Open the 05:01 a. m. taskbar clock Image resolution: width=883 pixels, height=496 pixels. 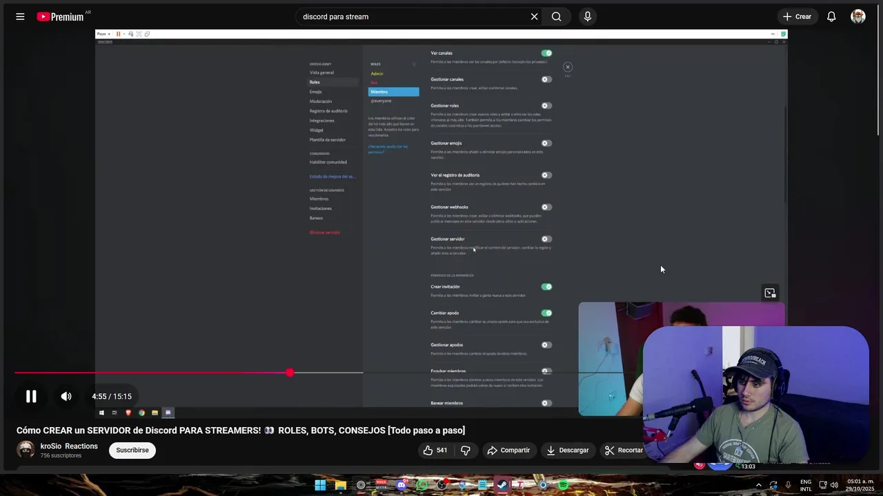click(x=860, y=485)
